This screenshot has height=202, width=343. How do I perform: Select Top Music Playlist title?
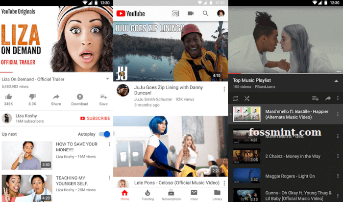[252, 81]
